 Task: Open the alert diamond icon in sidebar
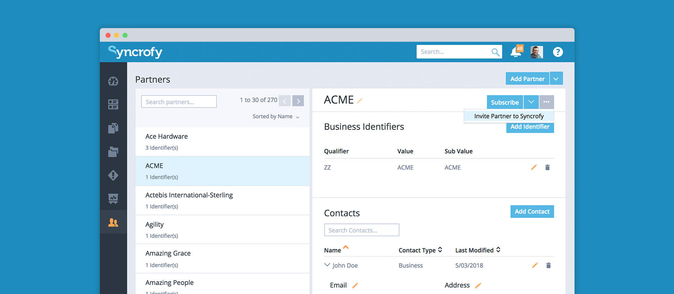pyautogui.click(x=113, y=175)
